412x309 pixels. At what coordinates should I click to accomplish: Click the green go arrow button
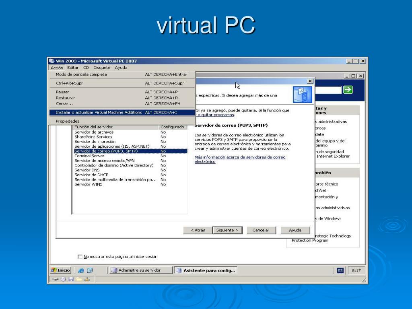(348, 90)
